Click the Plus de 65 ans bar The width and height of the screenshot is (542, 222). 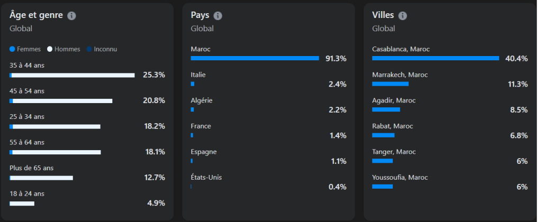point(41,178)
